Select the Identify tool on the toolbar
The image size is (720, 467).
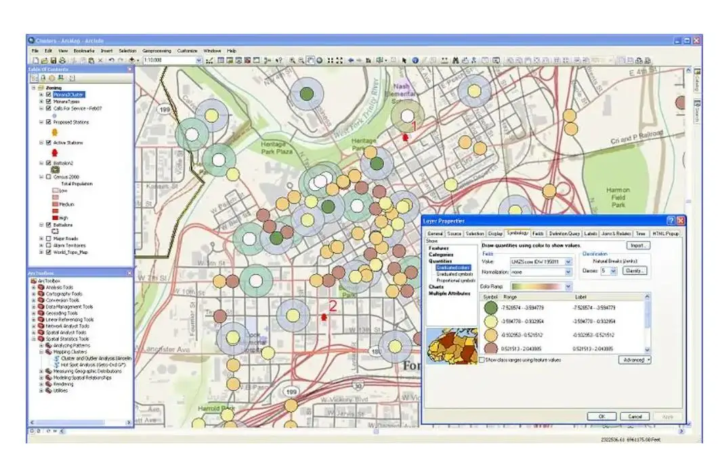(x=415, y=60)
